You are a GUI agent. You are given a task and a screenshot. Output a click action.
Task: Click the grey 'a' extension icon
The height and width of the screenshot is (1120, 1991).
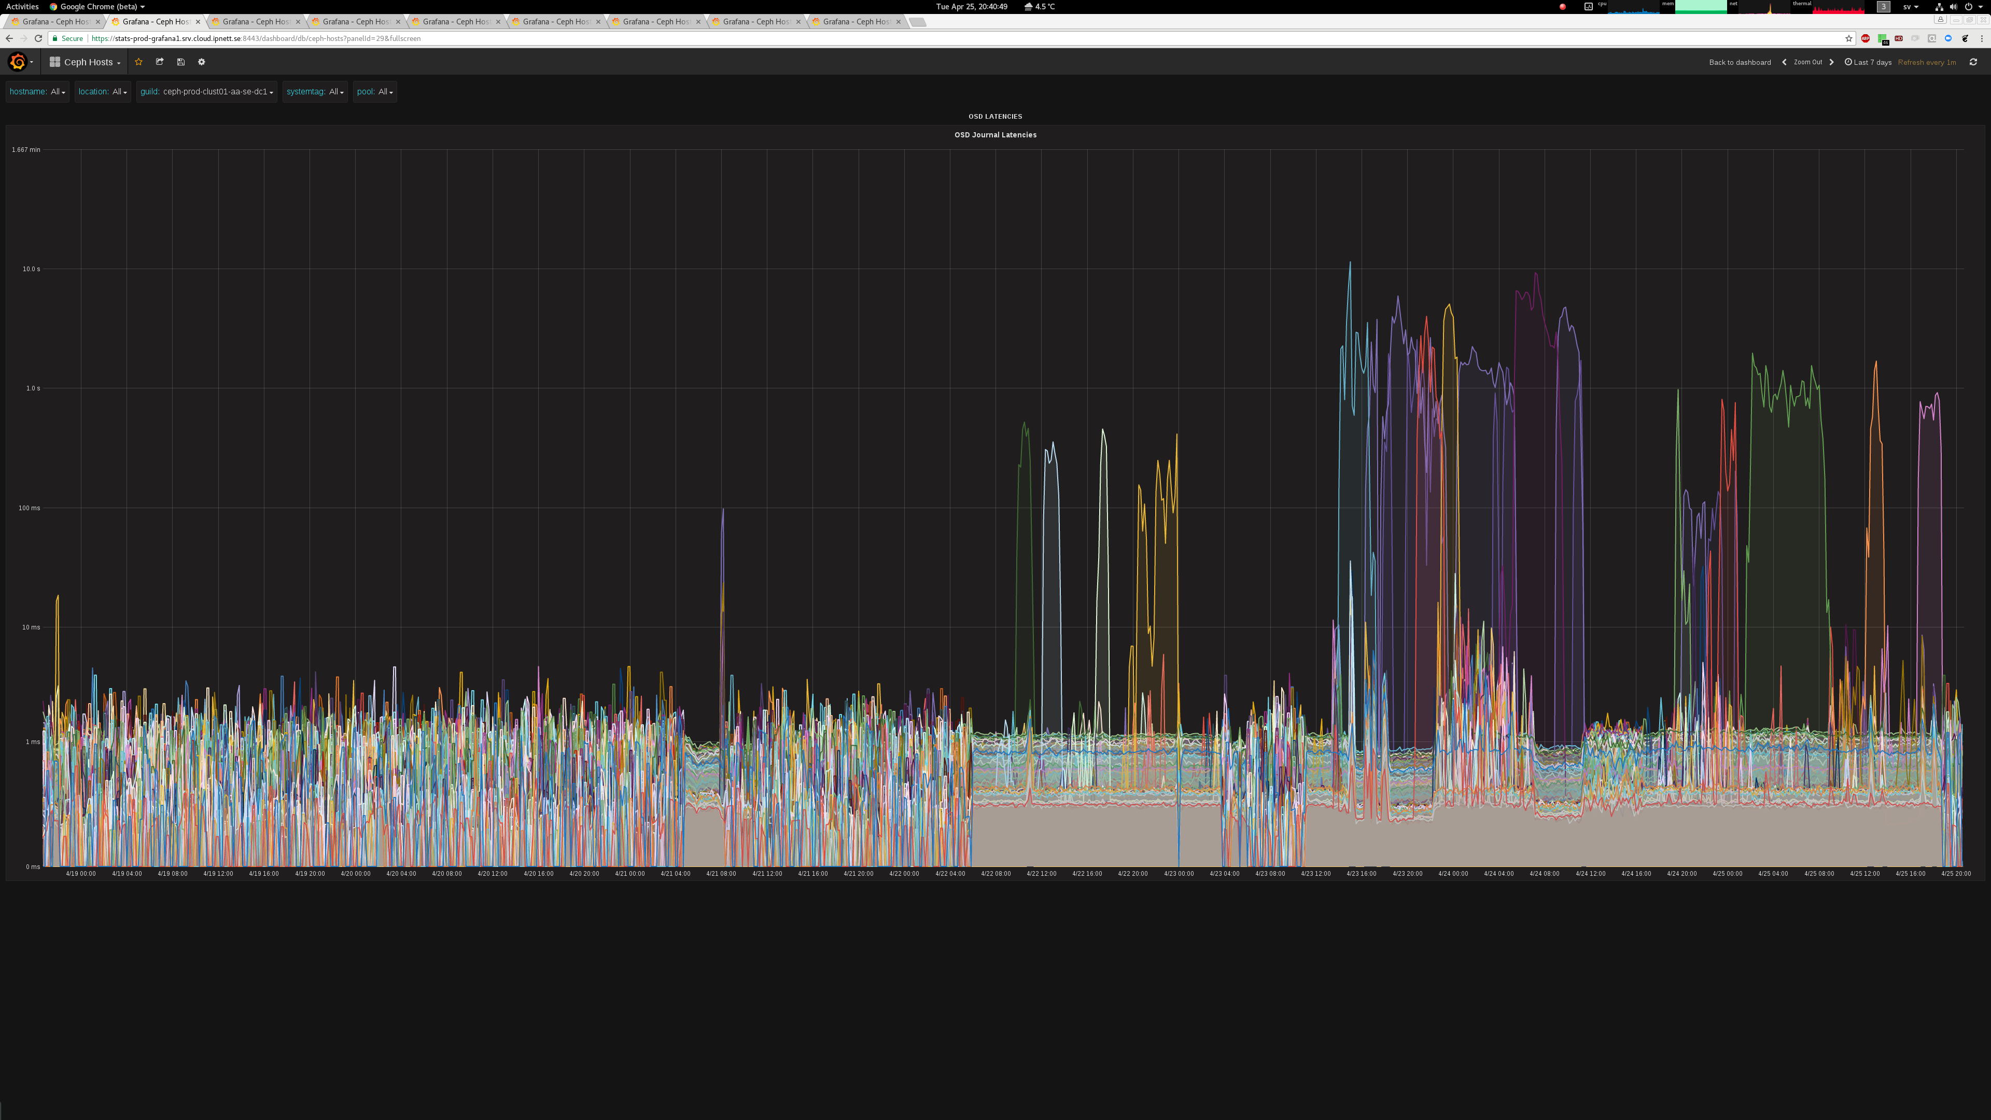pos(1931,38)
